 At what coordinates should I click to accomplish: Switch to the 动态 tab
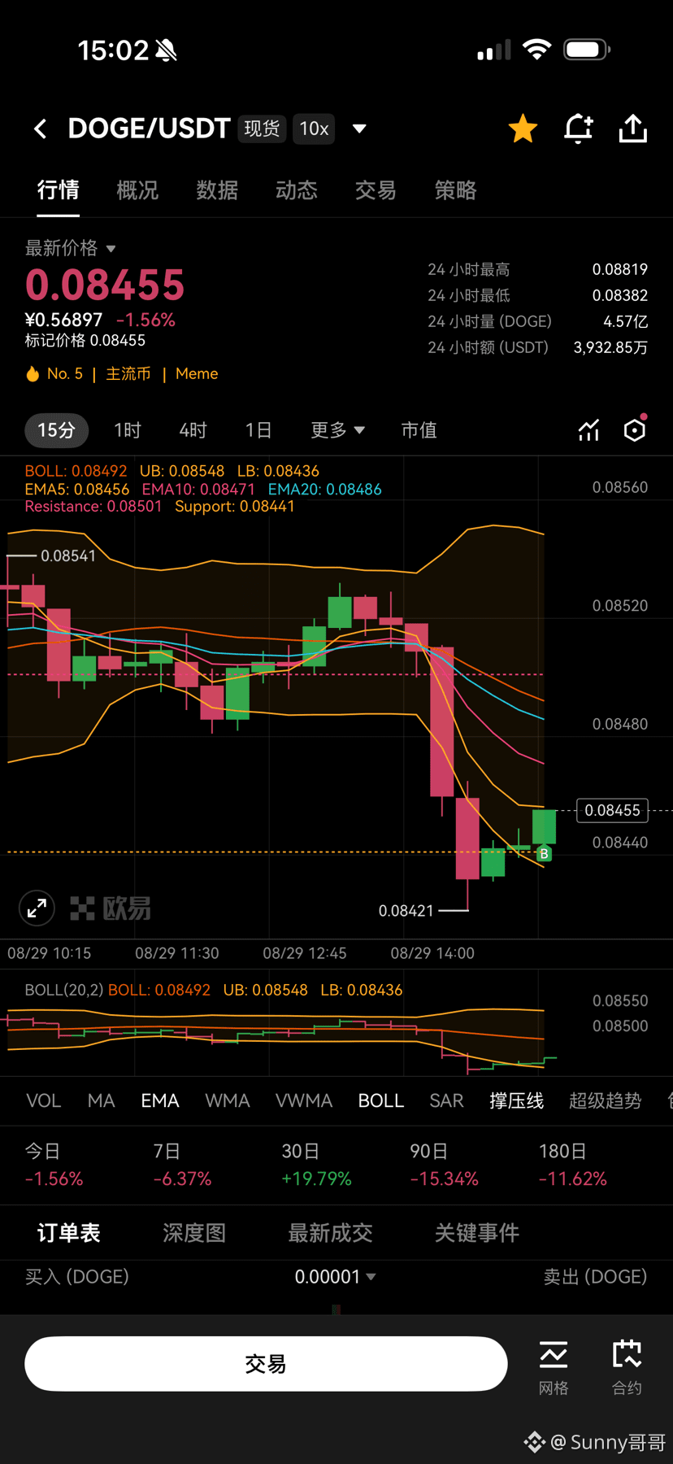[x=297, y=190]
